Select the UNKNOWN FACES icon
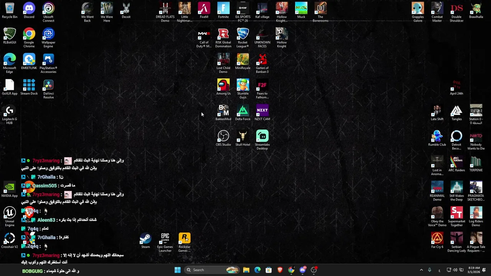Image resolution: width=491 pixels, height=276 pixels. click(x=262, y=38)
